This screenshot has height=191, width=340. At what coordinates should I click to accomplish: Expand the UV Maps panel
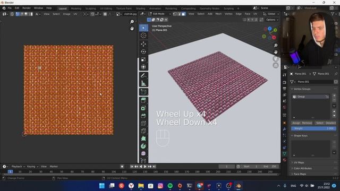(299, 163)
